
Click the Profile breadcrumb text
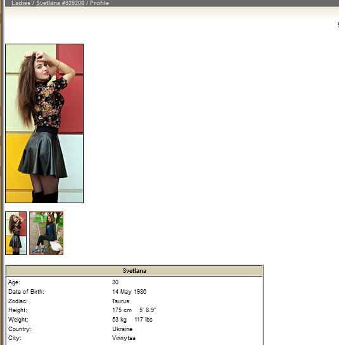pos(99,3)
